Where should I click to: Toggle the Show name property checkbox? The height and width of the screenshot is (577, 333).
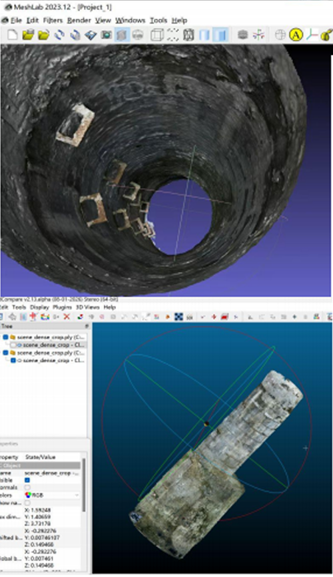(x=27, y=503)
